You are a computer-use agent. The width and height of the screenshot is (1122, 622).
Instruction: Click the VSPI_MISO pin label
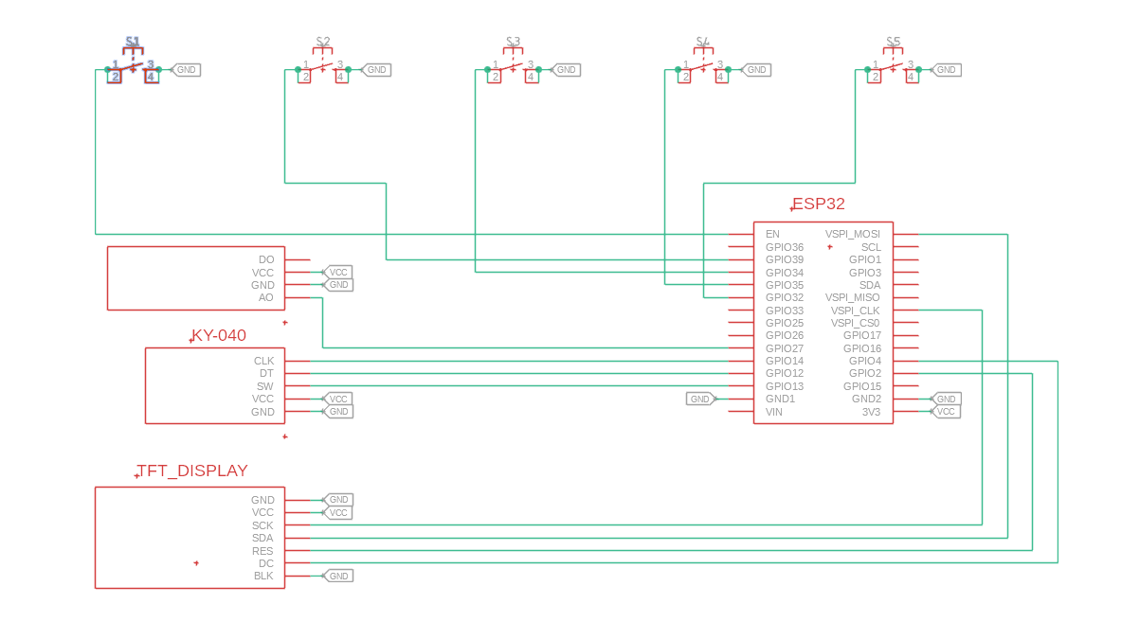(x=853, y=297)
